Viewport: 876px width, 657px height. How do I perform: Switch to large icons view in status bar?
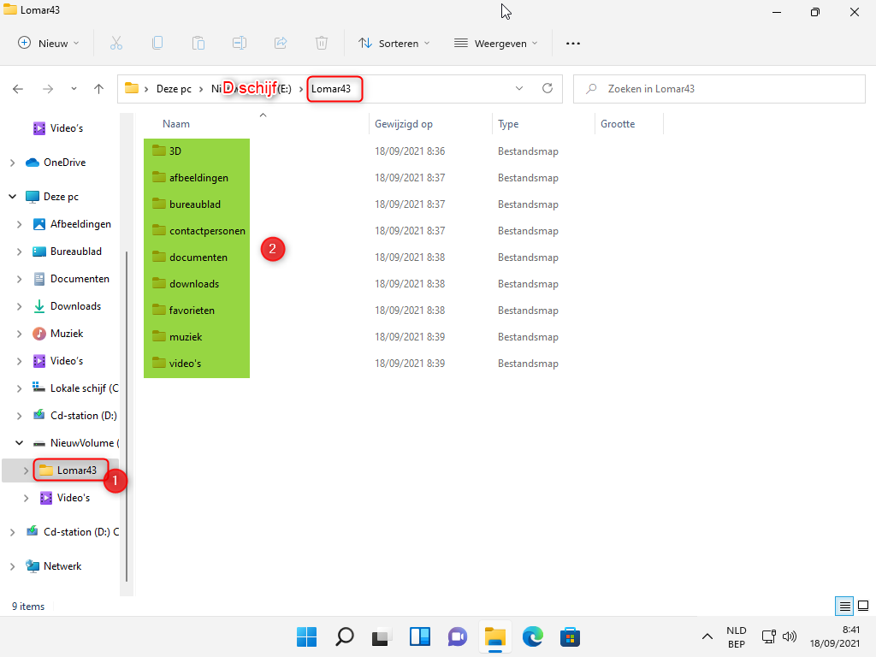pyautogui.click(x=863, y=607)
